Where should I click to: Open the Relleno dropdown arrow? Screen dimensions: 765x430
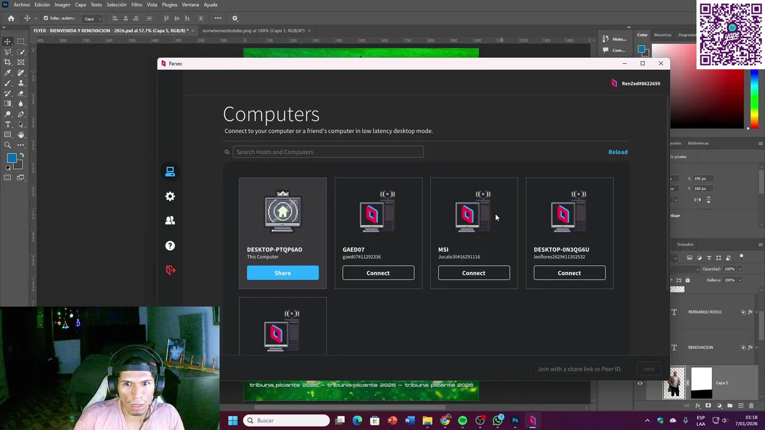click(740, 280)
